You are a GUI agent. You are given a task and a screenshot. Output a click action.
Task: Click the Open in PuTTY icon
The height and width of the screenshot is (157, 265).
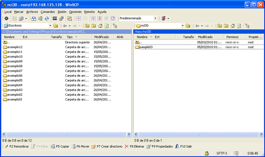(61, 18)
